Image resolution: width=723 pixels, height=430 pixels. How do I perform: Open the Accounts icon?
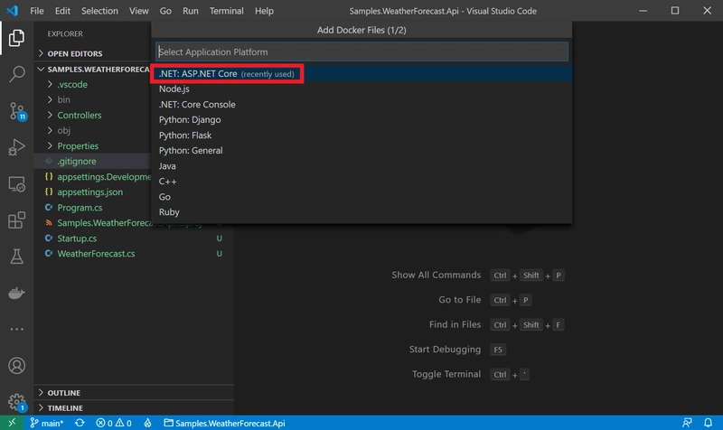coord(16,366)
